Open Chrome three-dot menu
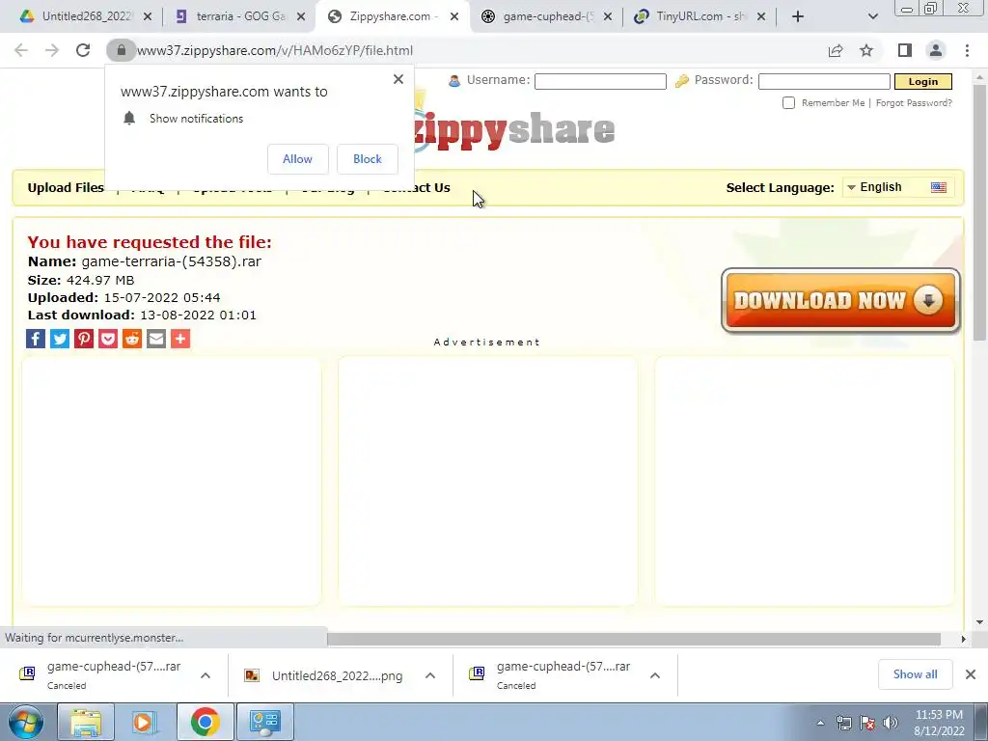The height and width of the screenshot is (741, 988). pyautogui.click(x=967, y=50)
